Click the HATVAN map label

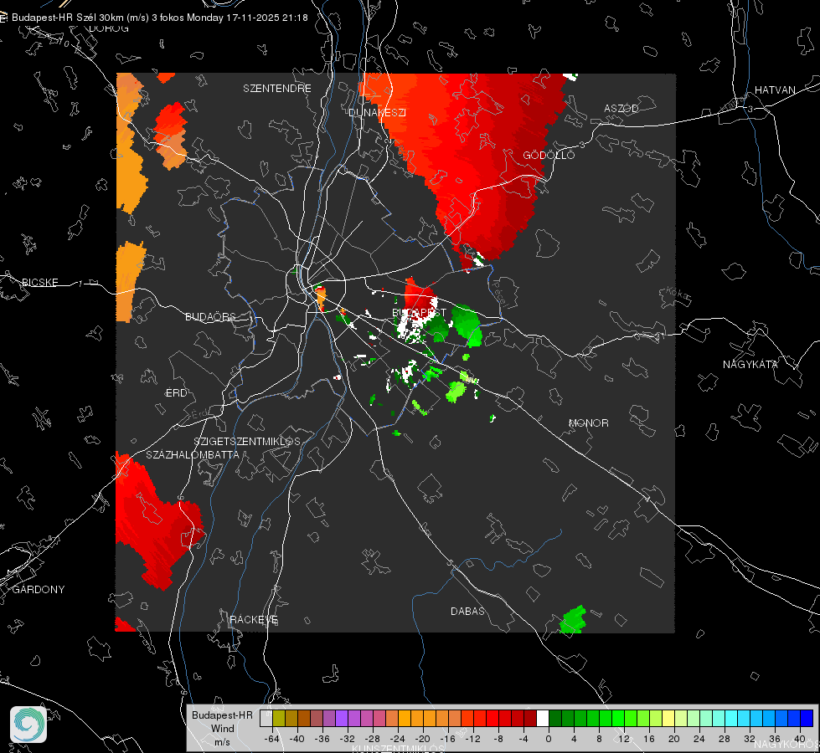775,90
